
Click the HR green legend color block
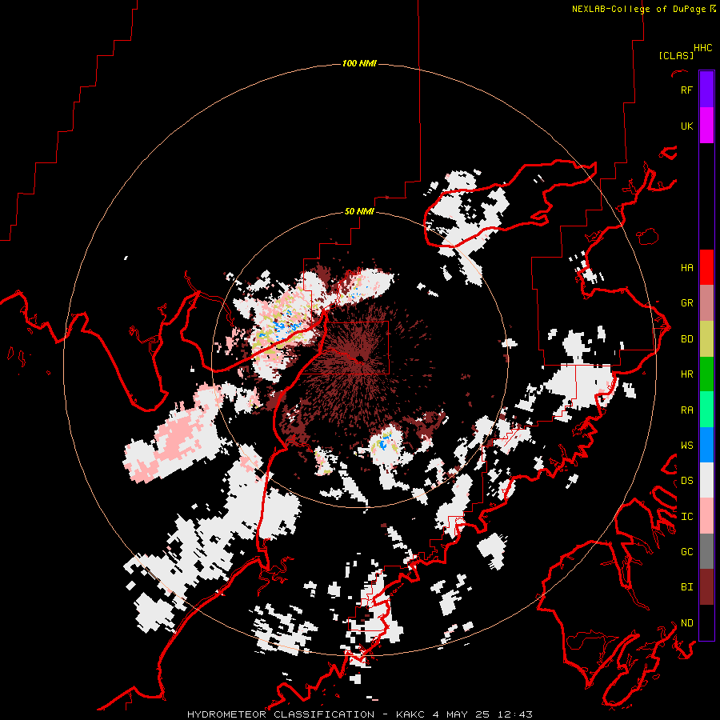pos(706,374)
